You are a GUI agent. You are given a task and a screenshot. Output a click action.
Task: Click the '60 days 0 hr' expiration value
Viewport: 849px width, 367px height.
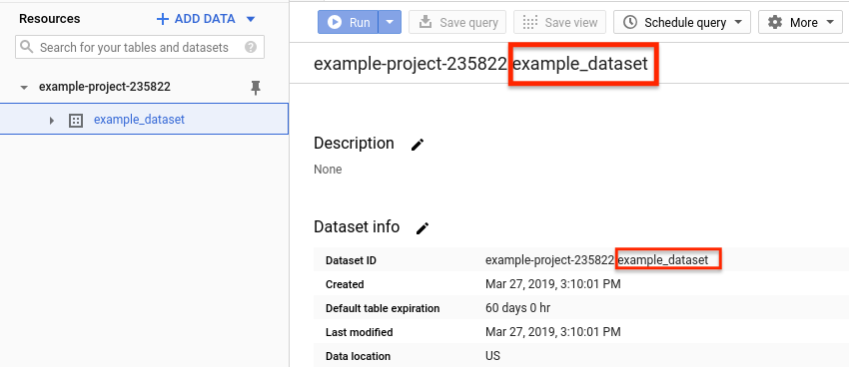pos(518,308)
